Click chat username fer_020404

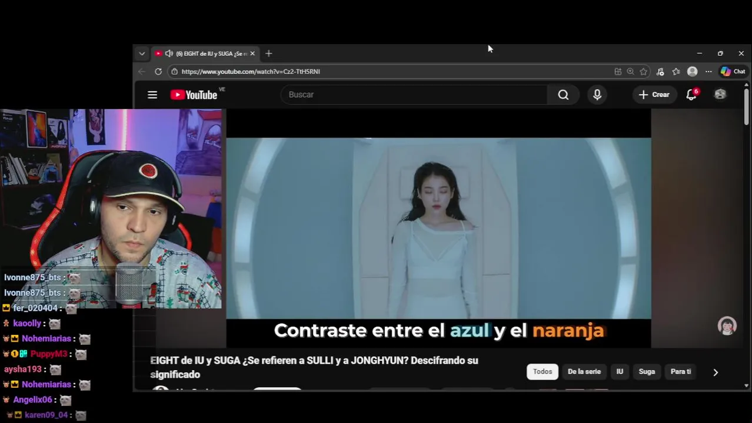coord(35,308)
